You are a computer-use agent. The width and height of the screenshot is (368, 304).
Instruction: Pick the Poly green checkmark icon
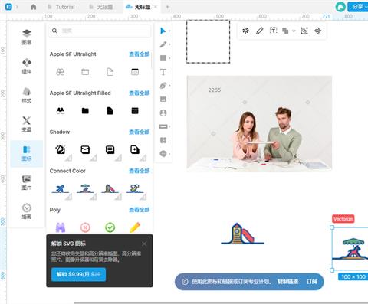(x=110, y=227)
